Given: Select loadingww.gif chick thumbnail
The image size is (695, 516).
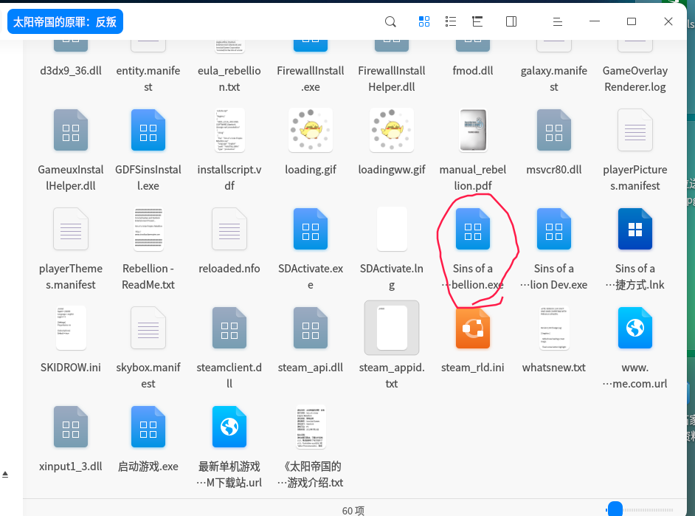Looking at the screenshot, I should tap(391, 131).
